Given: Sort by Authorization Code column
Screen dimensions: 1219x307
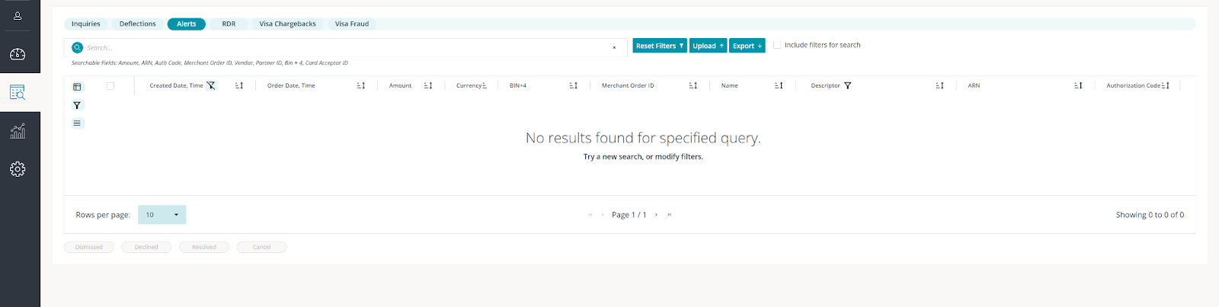Looking at the screenshot, I should pyautogui.click(x=1166, y=85).
